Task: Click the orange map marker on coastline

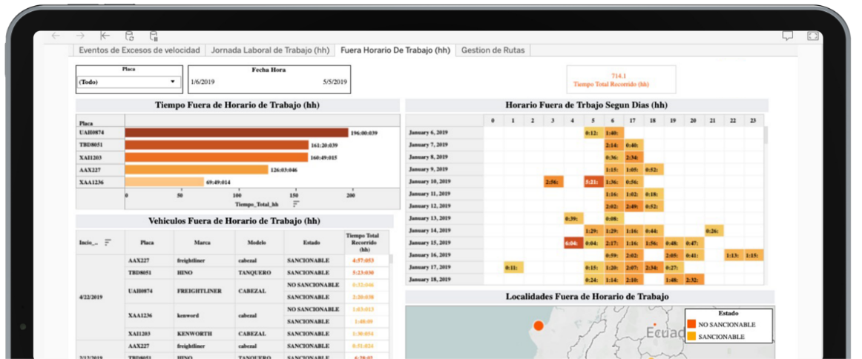Action: point(539,326)
